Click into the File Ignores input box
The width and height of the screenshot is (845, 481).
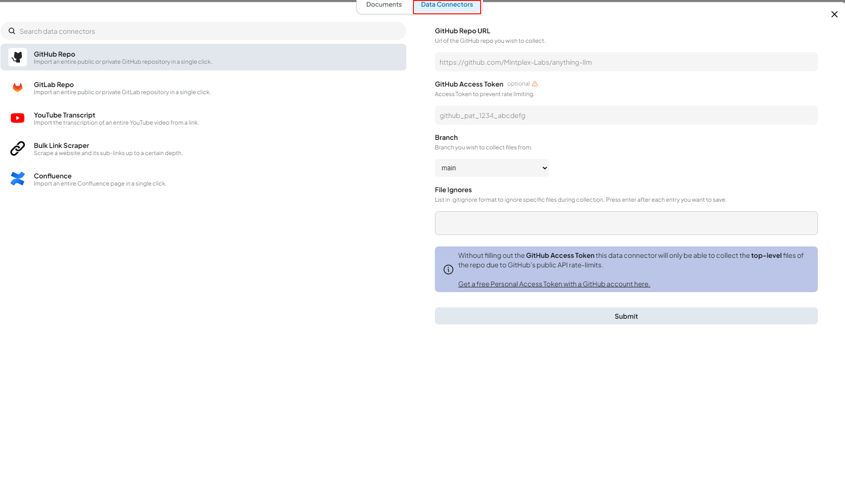point(626,223)
